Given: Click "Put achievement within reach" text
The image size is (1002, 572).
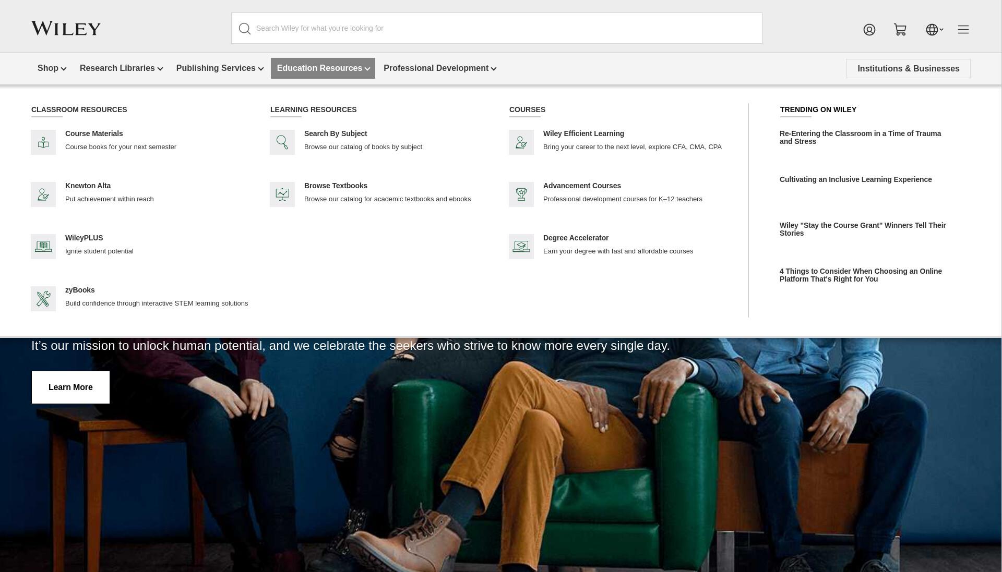Looking at the screenshot, I should (109, 199).
